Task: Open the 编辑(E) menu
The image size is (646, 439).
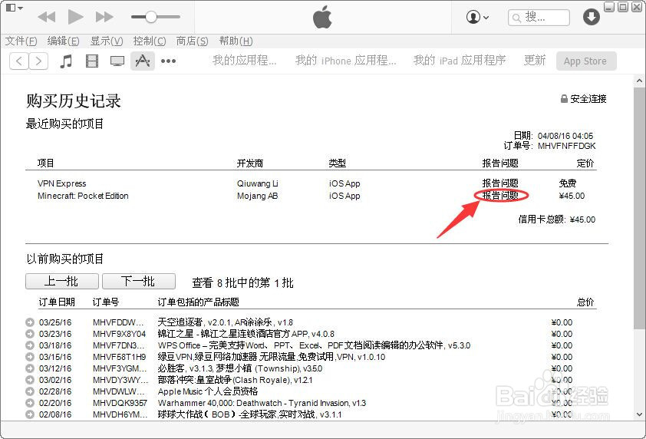Action: tap(63, 41)
